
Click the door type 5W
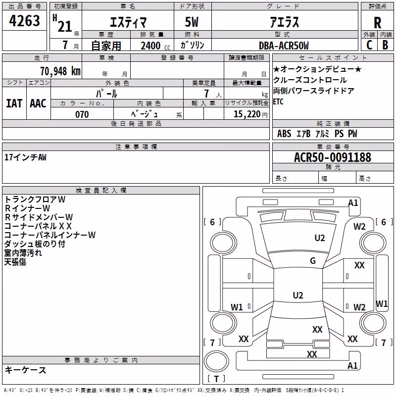pyautogui.click(x=192, y=22)
